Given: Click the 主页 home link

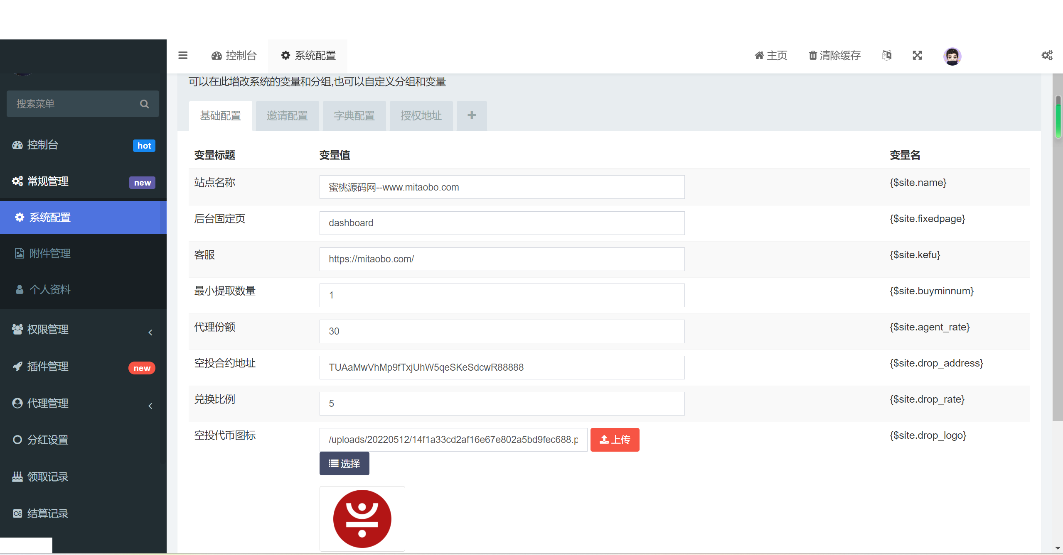Looking at the screenshot, I should [771, 55].
